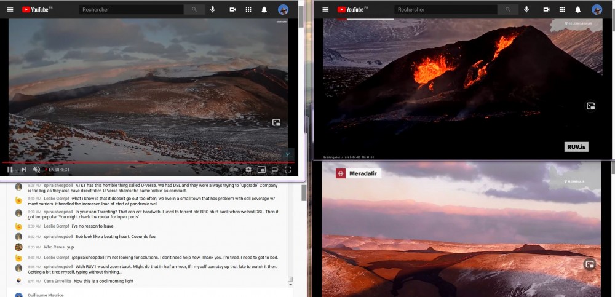Open account avatar menu in right window
Screen dimensions: 615x297
(x=597, y=10)
